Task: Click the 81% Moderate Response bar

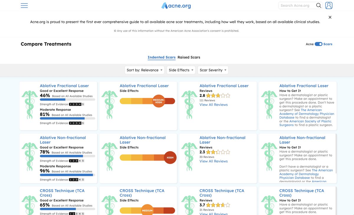Action: 68,118
